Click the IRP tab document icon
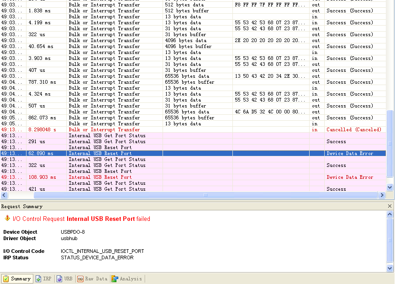Image resolution: width=395 pixels, height=284 pixels. pyautogui.click(x=38, y=279)
